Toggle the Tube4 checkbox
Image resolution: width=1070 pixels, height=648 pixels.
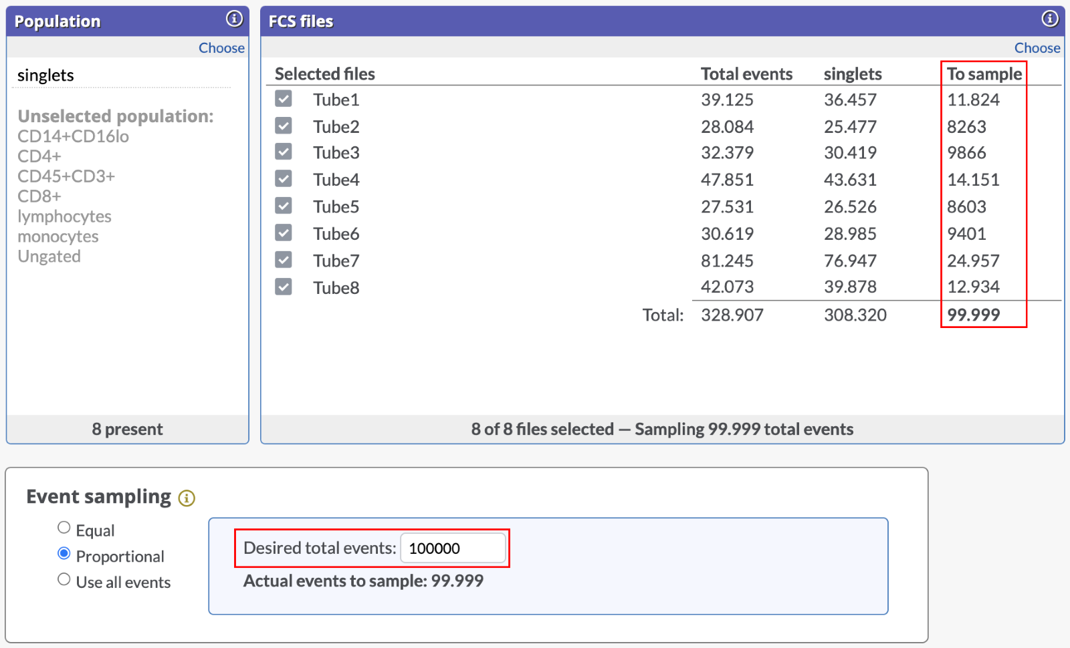[x=284, y=179]
